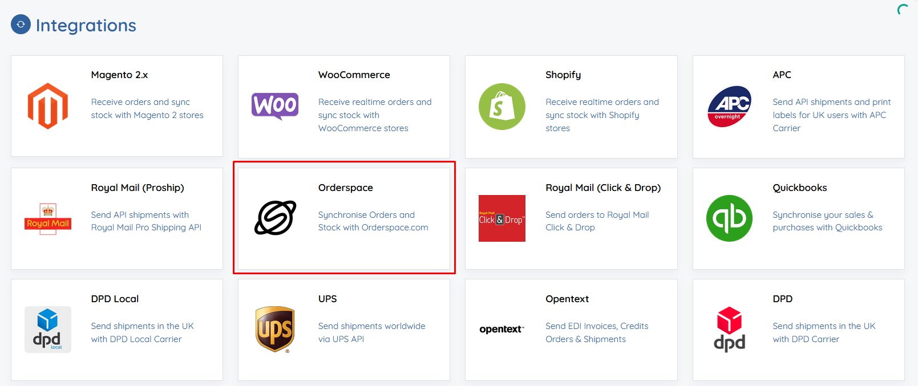This screenshot has width=918, height=386.
Task: Click 'Send shipments worldwide via UPS API' text
Action: click(372, 332)
